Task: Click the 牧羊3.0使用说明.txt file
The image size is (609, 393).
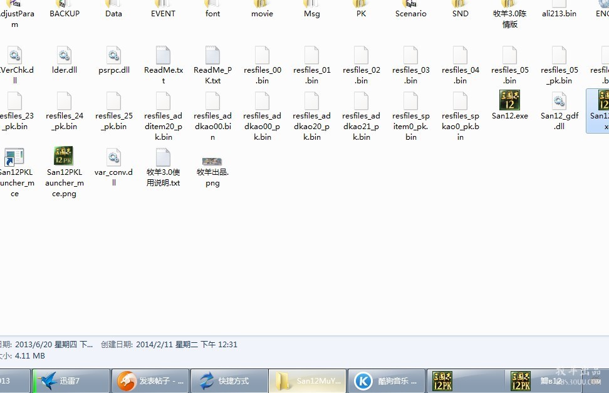Action: coord(163,157)
